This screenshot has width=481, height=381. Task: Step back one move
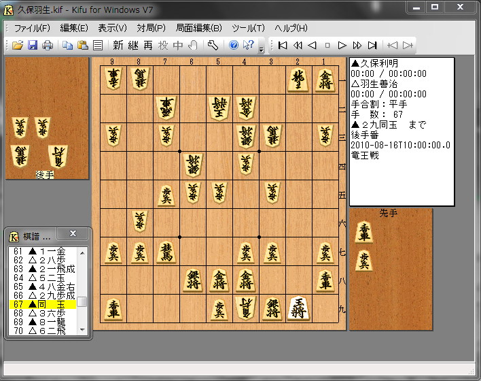tap(313, 46)
